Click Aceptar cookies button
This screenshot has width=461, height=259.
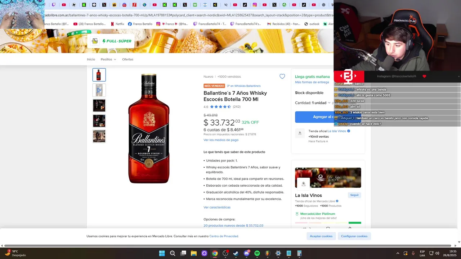pos(321,236)
